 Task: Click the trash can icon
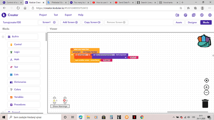tap(205, 104)
